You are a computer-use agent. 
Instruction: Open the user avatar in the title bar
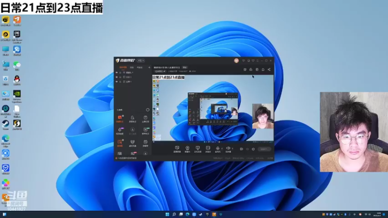pyautogui.click(x=236, y=61)
